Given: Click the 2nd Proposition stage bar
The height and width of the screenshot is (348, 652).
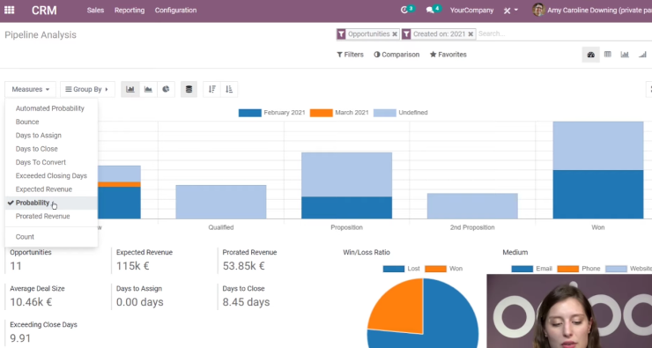Looking at the screenshot, I should (x=472, y=206).
